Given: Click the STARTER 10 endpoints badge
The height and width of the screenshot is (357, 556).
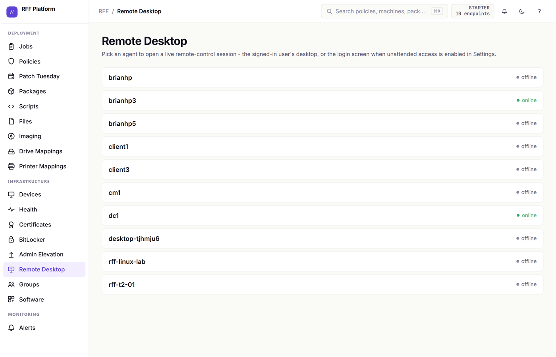Looking at the screenshot, I should tap(473, 11).
